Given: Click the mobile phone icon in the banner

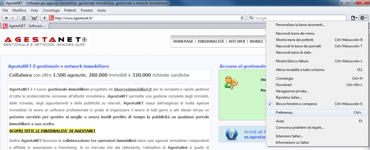Looking at the screenshot, I should 232,134.
